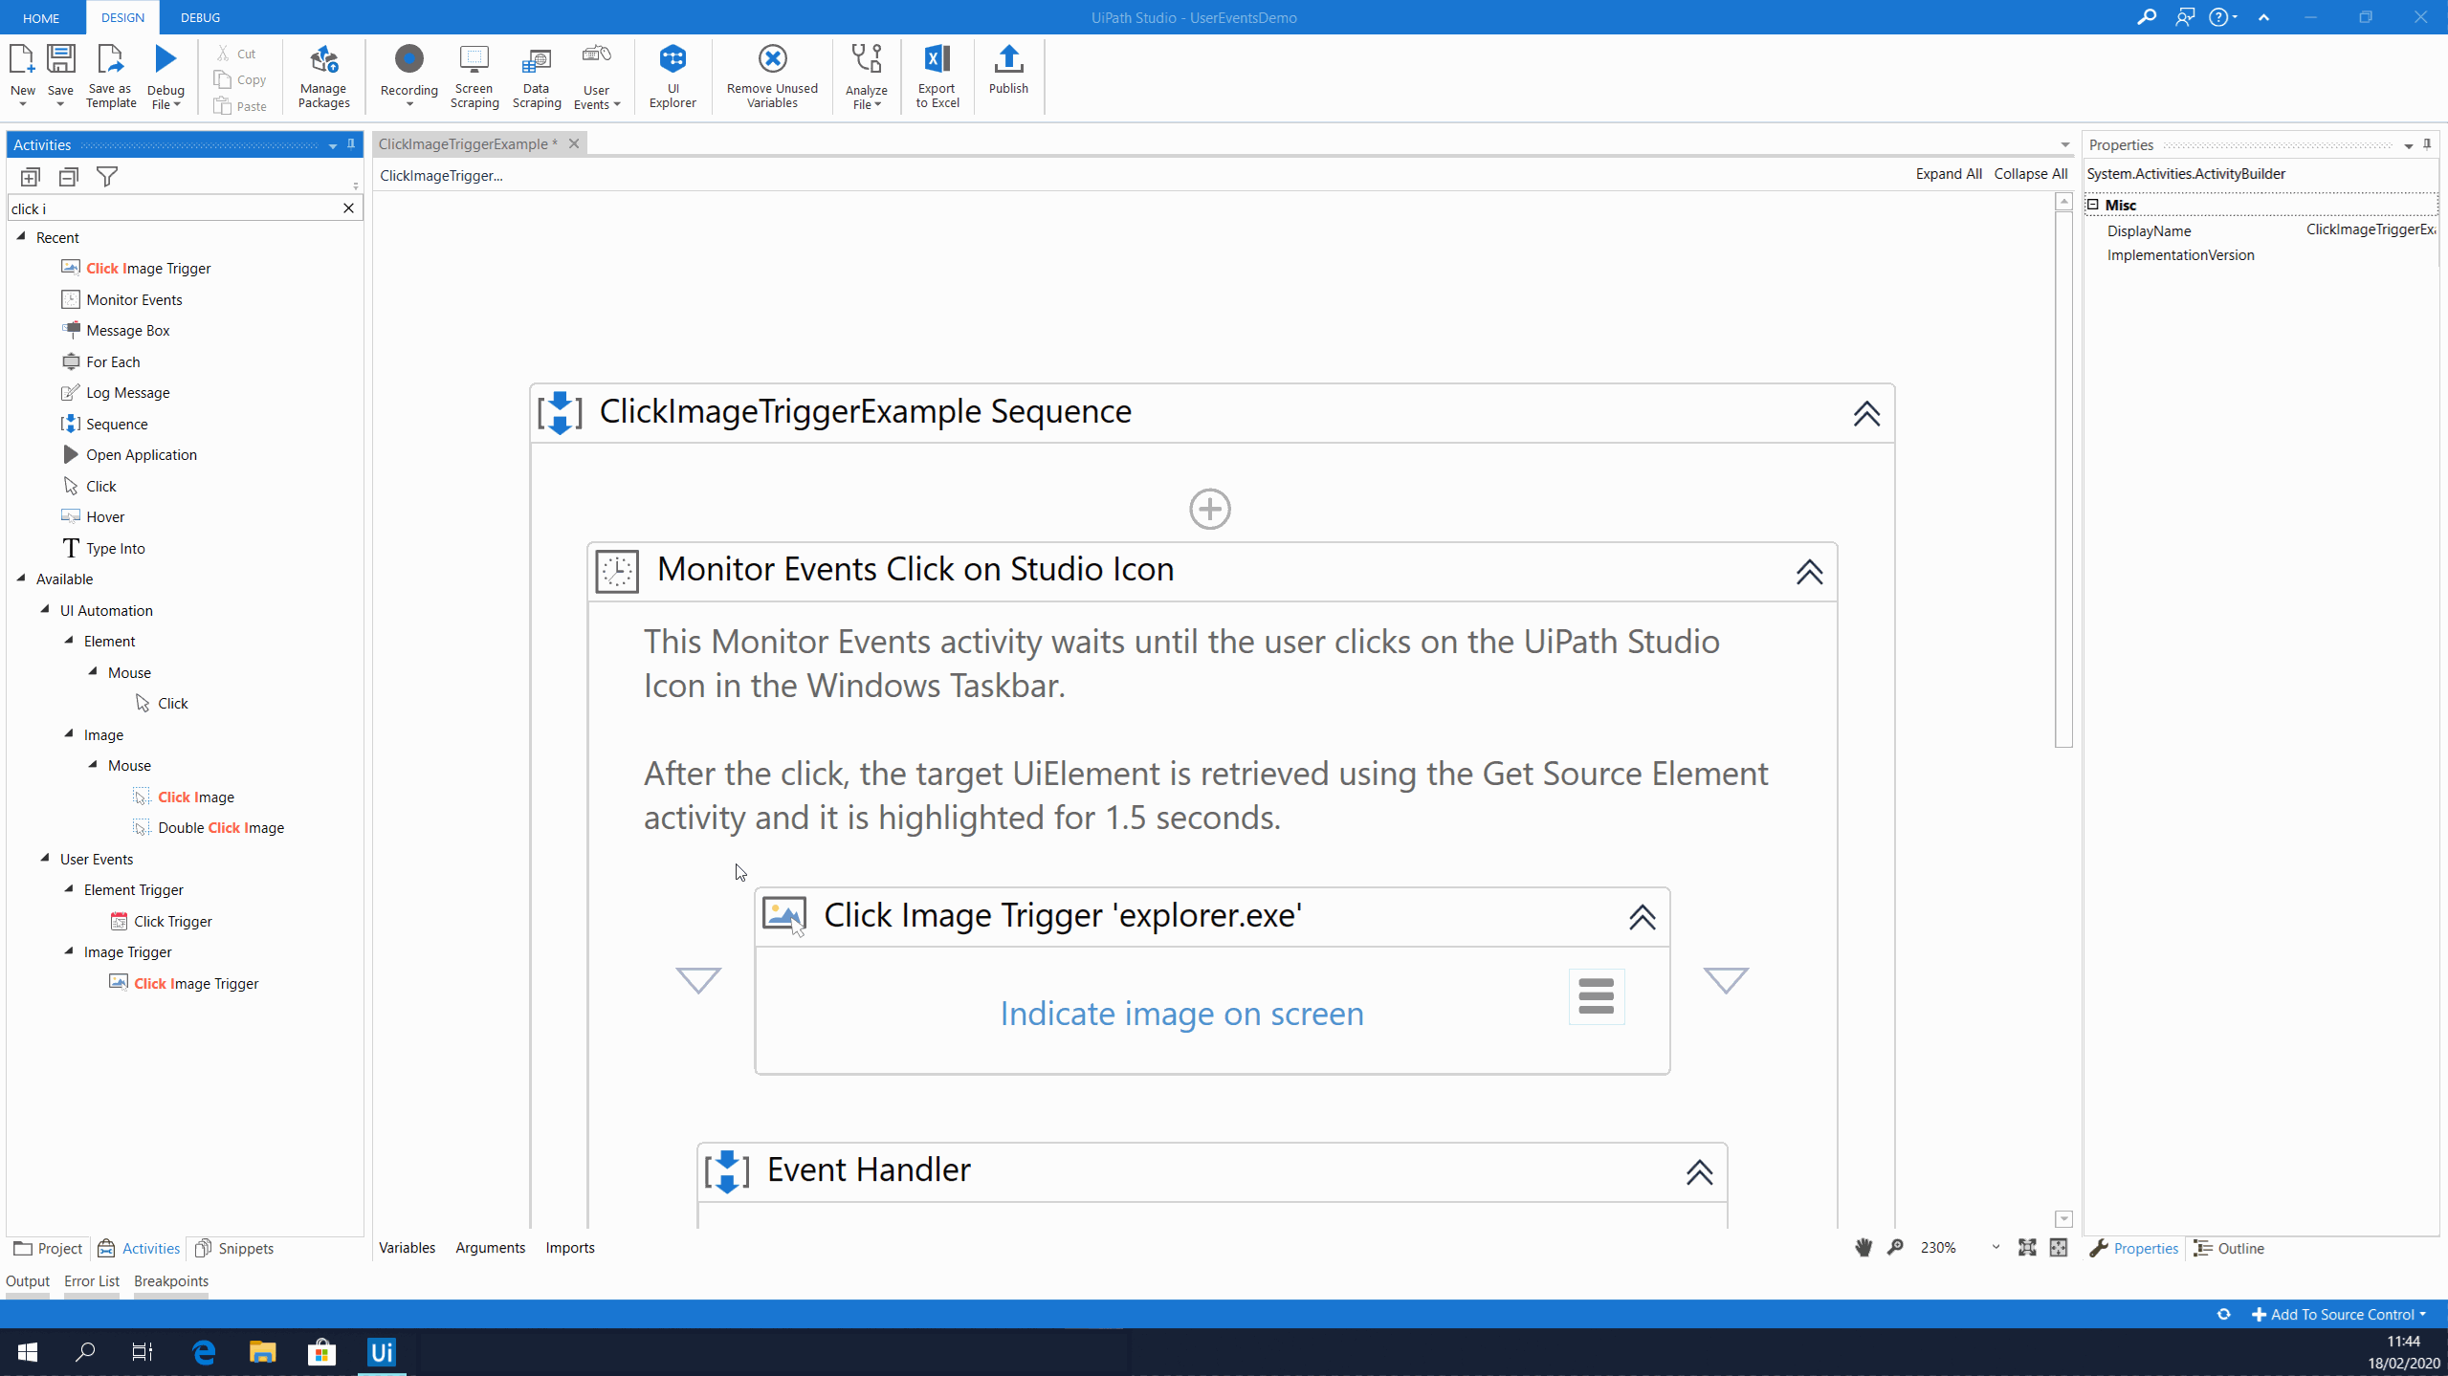Screen dimensions: 2448x1376
Task: Click plus icon to add activity
Action: [x=1209, y=509]
